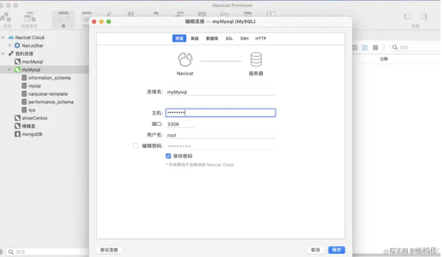Switch to the SSH tab
This screenshot has height=257, width=442.
point(244,38)
